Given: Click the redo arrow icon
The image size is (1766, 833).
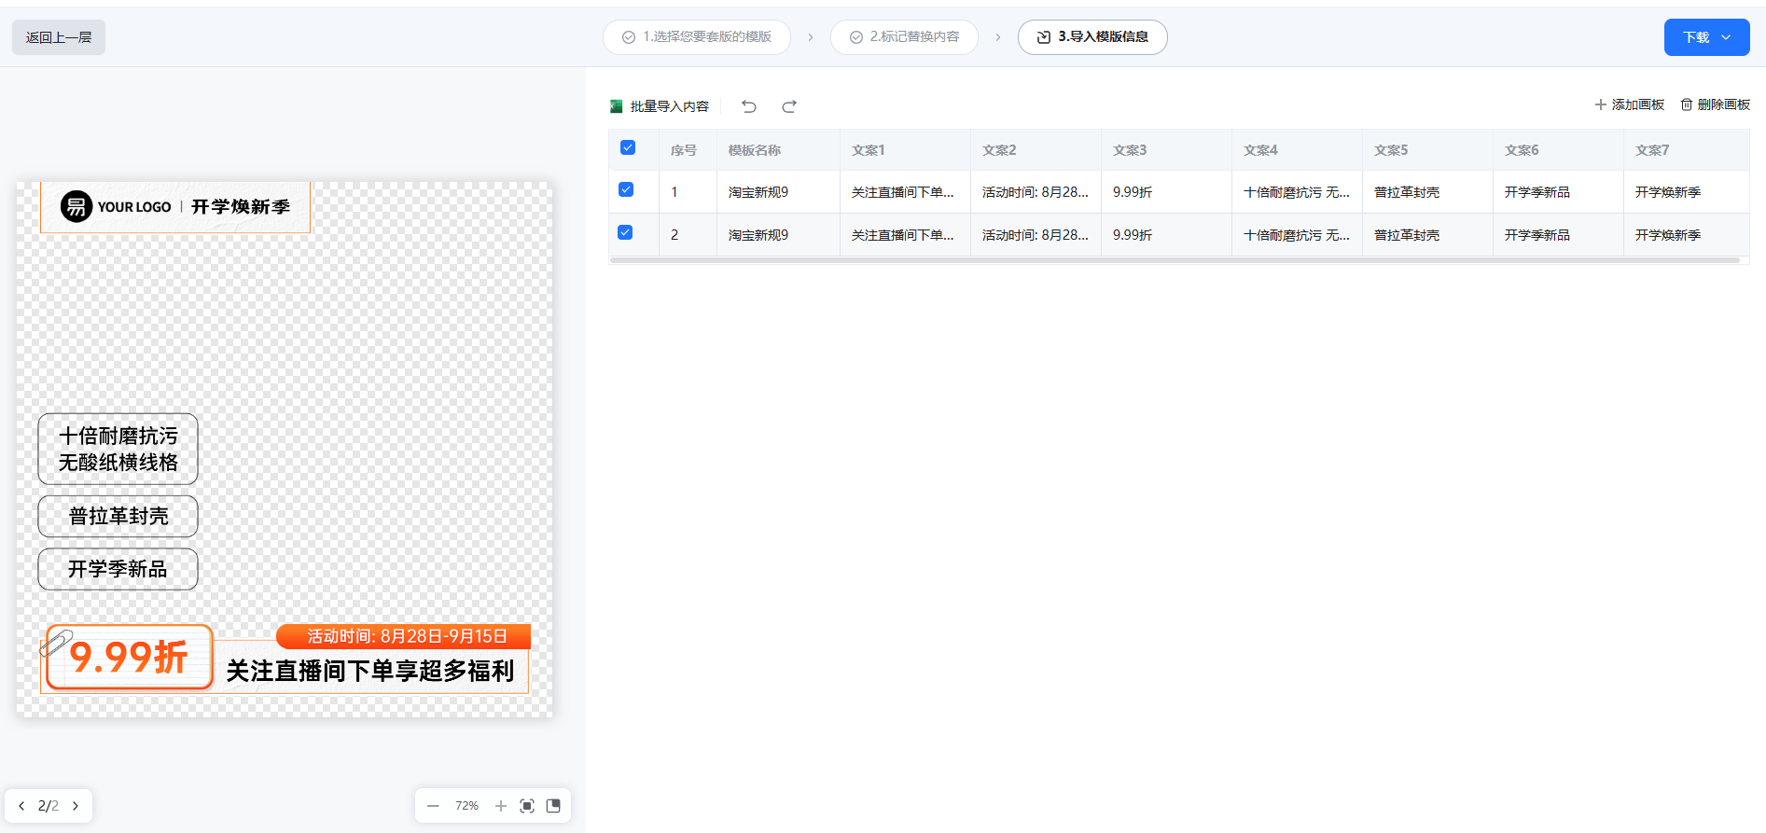Looking at the screenshot, I should 789,106.
